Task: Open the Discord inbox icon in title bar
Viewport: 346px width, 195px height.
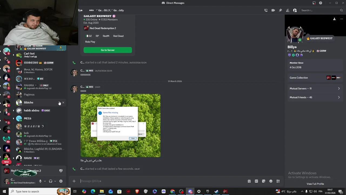Action: (x=314, y=3)
